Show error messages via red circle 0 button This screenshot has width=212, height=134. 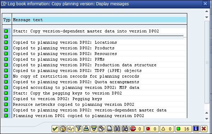point(152,129)
